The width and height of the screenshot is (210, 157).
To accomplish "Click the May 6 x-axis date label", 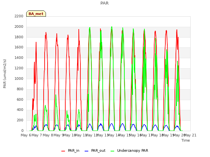I will point(26,135).
